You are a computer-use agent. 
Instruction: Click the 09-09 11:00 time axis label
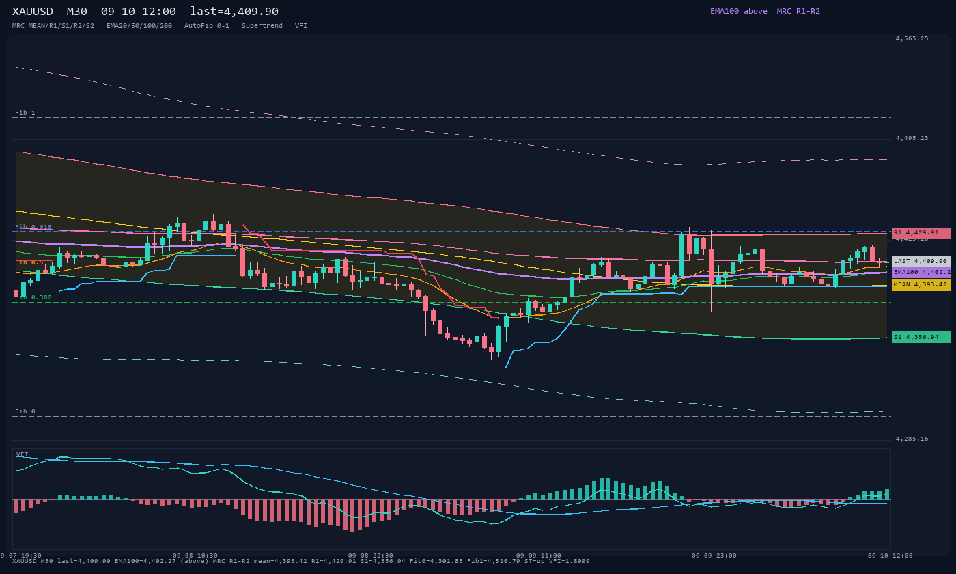point(539,556)
